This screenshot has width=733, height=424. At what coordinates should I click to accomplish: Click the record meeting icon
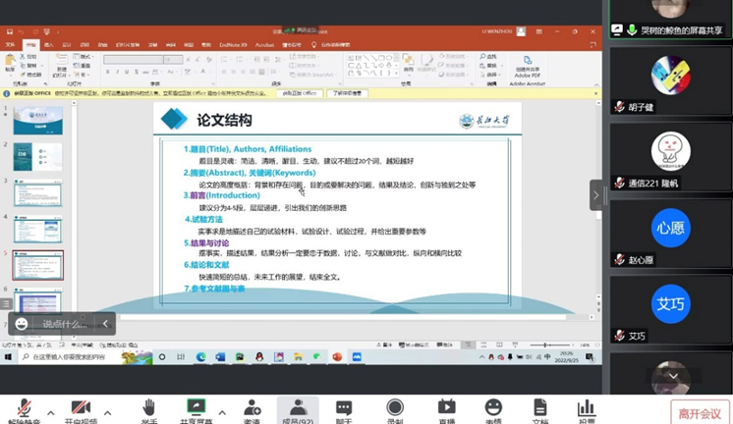pyautogui.click(x=395, y=409)
